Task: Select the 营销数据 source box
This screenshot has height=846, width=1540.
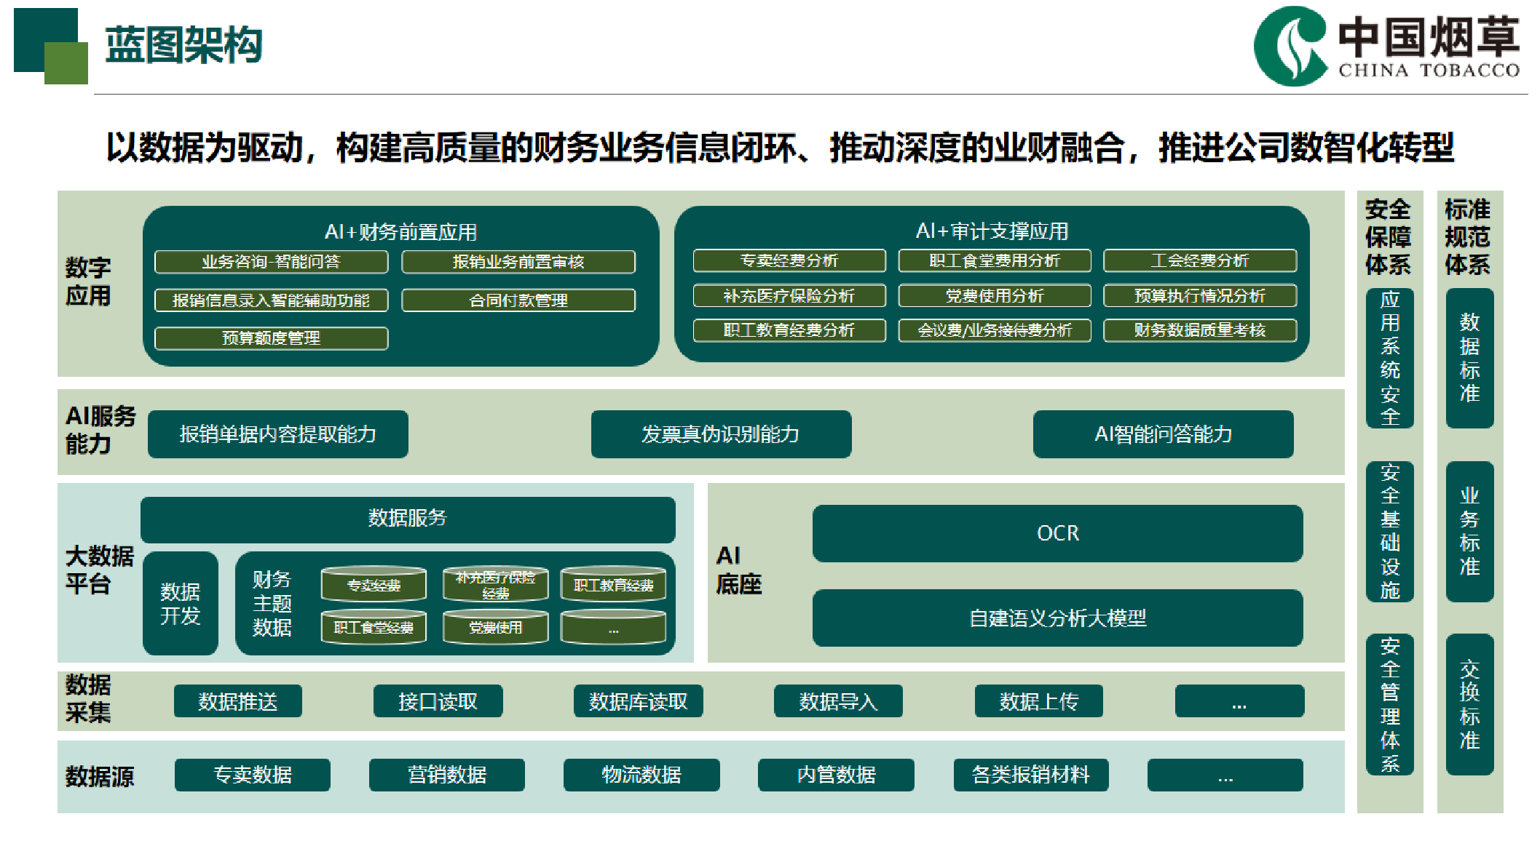Action: point(446,775)
